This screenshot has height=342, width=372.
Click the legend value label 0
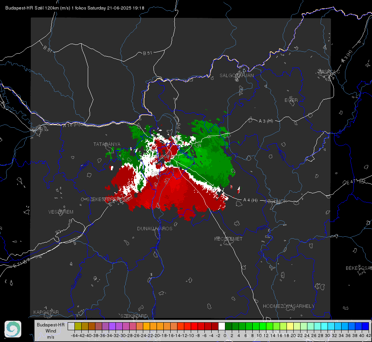[x=225, y=336]
